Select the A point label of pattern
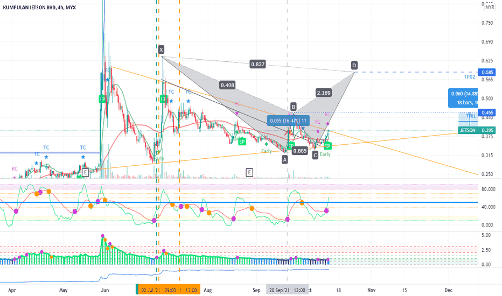The height and width of the screenshot is (296, 502). coord(284,159)
